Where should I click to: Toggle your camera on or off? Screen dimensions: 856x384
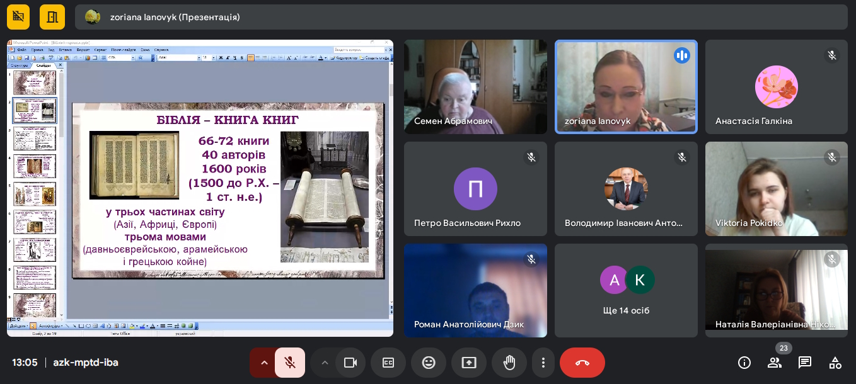pos(350,363)
